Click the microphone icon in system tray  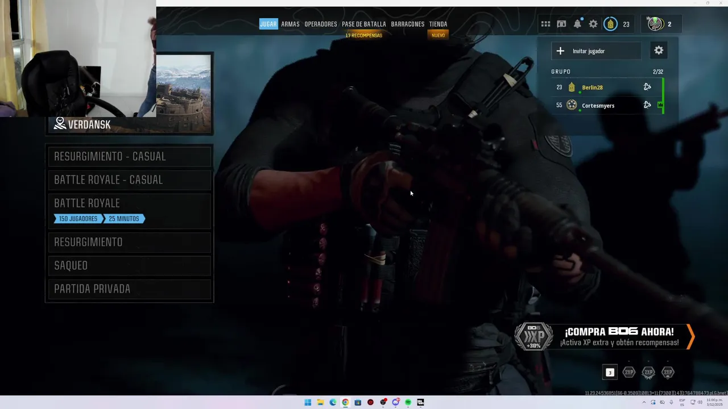pos(671,402)
